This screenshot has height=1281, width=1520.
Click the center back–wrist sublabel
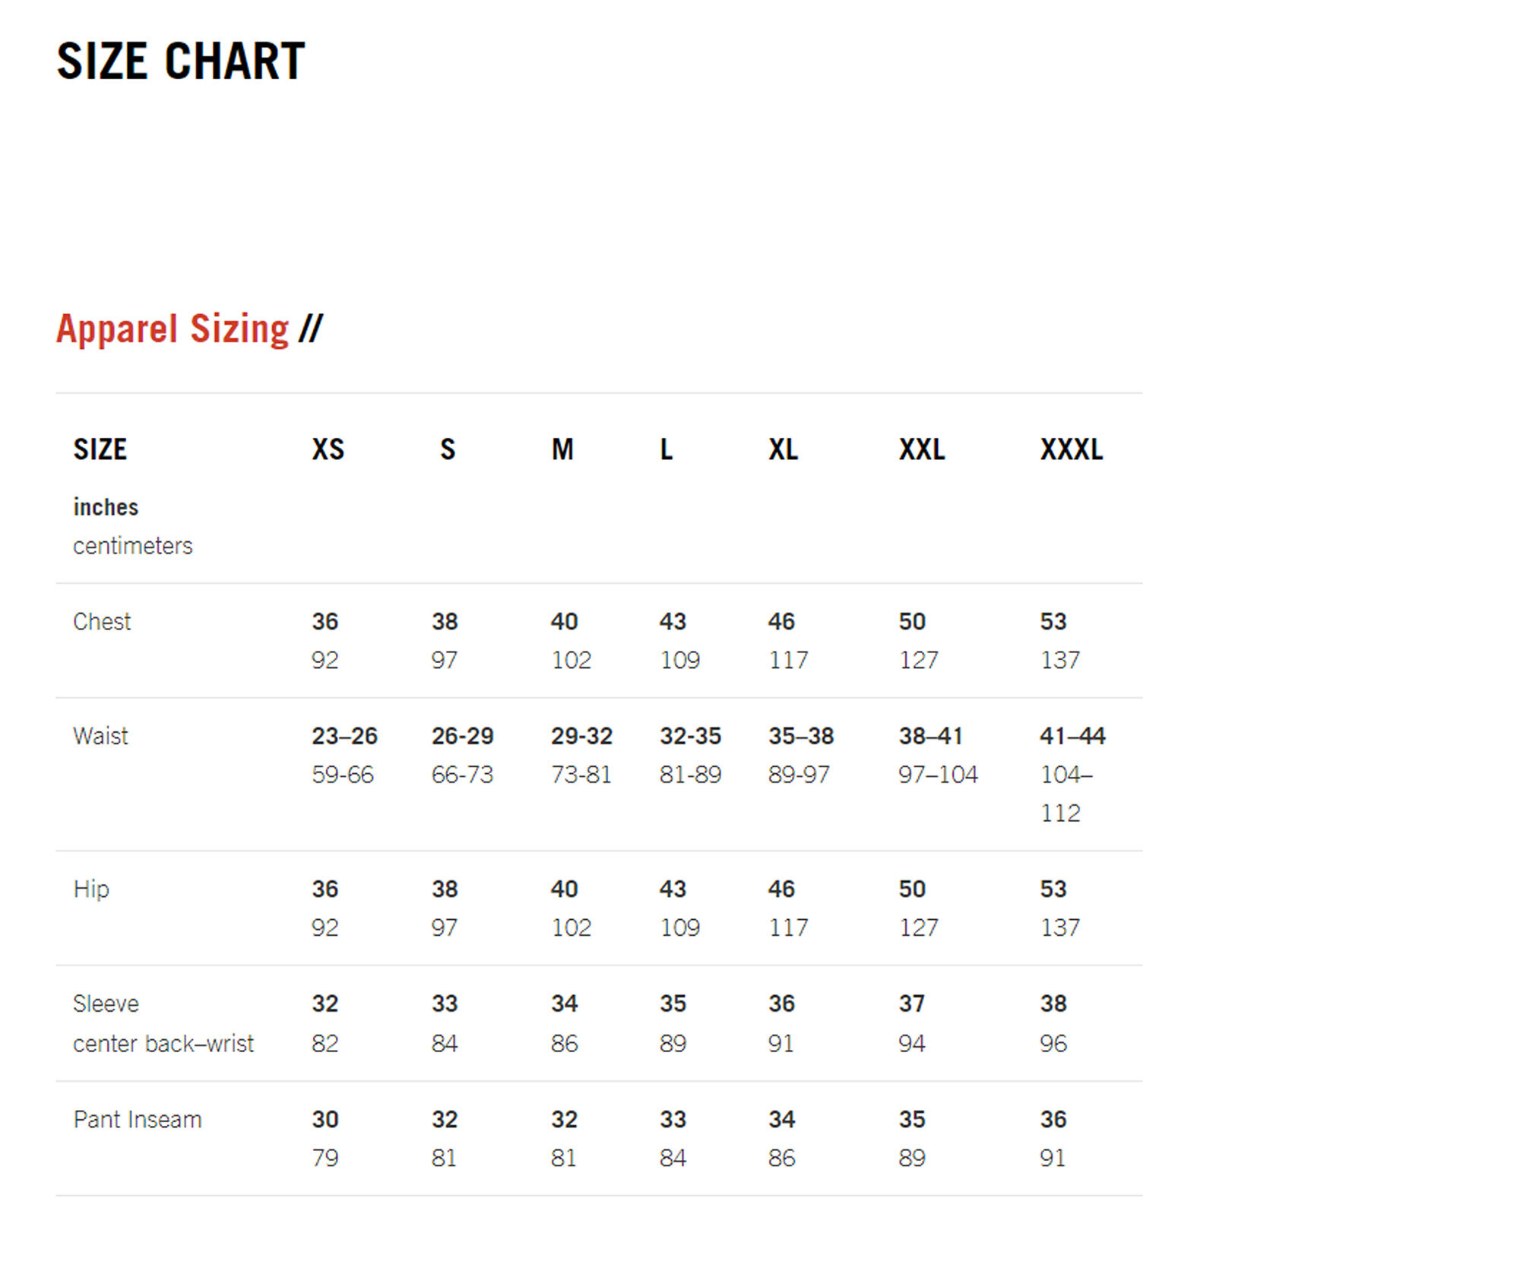pyautogui.click(x=163, y=1043)
